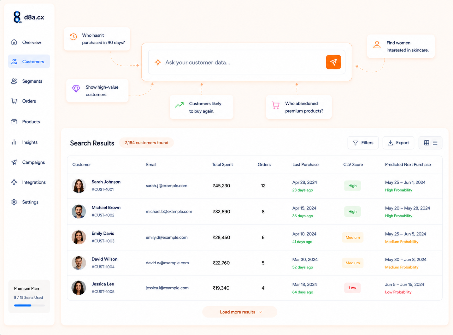
Task: Click the Last Purchase column header
Action: coord(305,165)
